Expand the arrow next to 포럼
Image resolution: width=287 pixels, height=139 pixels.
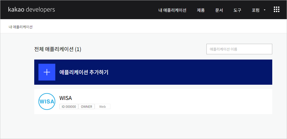pos(264,10)
